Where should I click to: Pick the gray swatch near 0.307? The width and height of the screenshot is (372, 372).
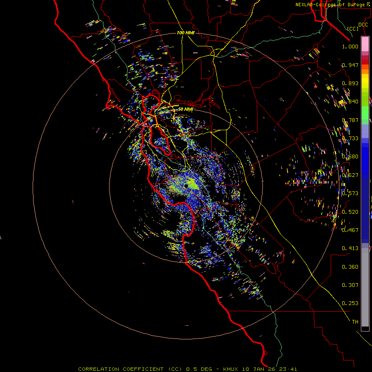coord(365,287)
